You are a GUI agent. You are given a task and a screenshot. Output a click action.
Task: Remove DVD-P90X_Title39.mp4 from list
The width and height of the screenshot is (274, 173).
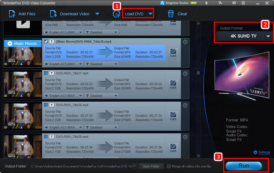coord(185,137)
